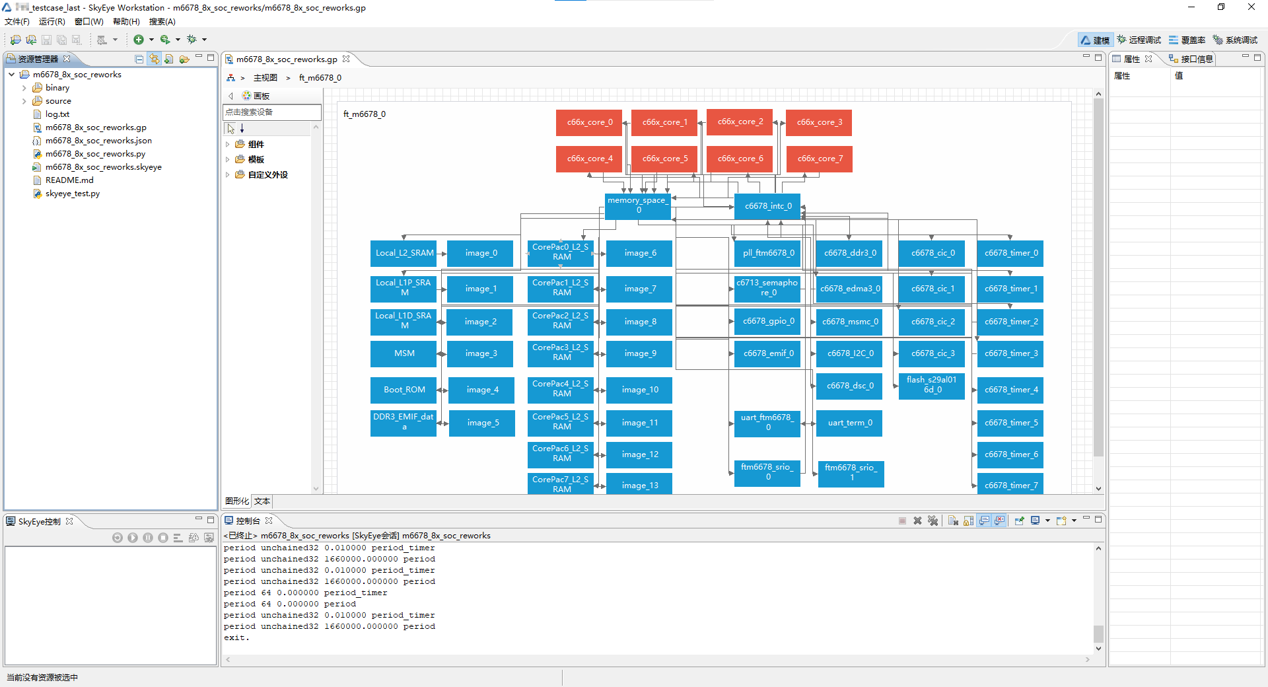Expand the binary folder
Screen dimensions: 1268x687
[x=24, y=88]
